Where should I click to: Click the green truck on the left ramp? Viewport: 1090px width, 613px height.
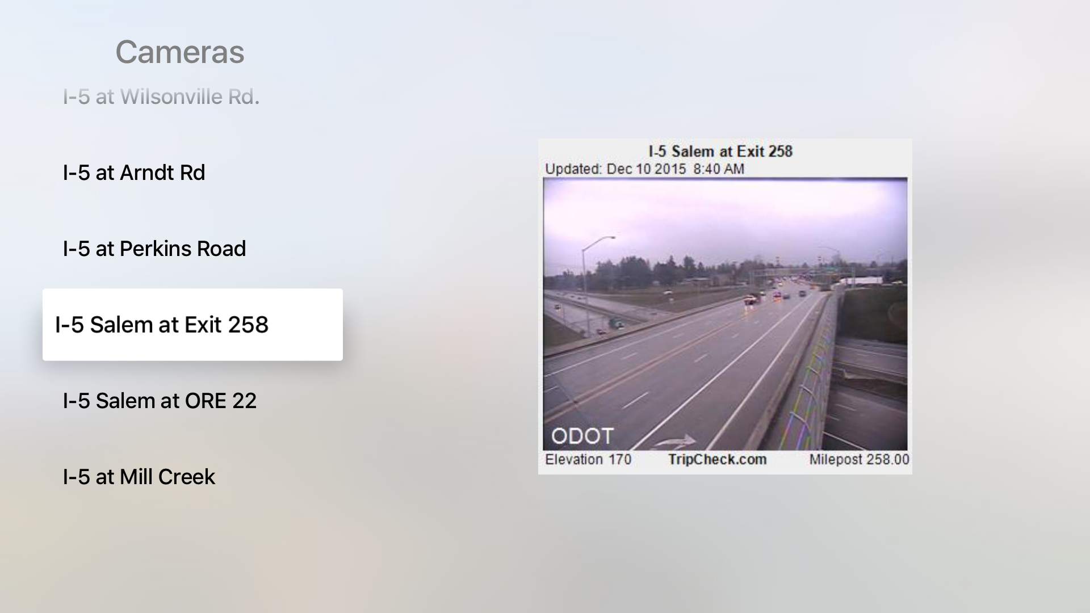coord(615,324)
